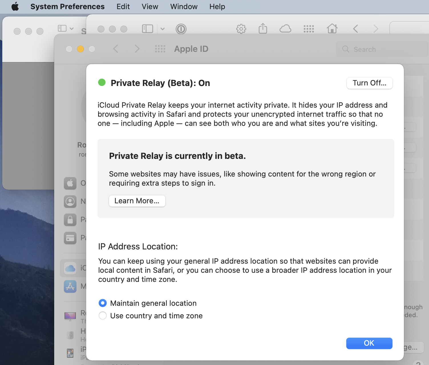
Task: Open the settings gear in Safari toolbar
Action: tap(241, 29)
